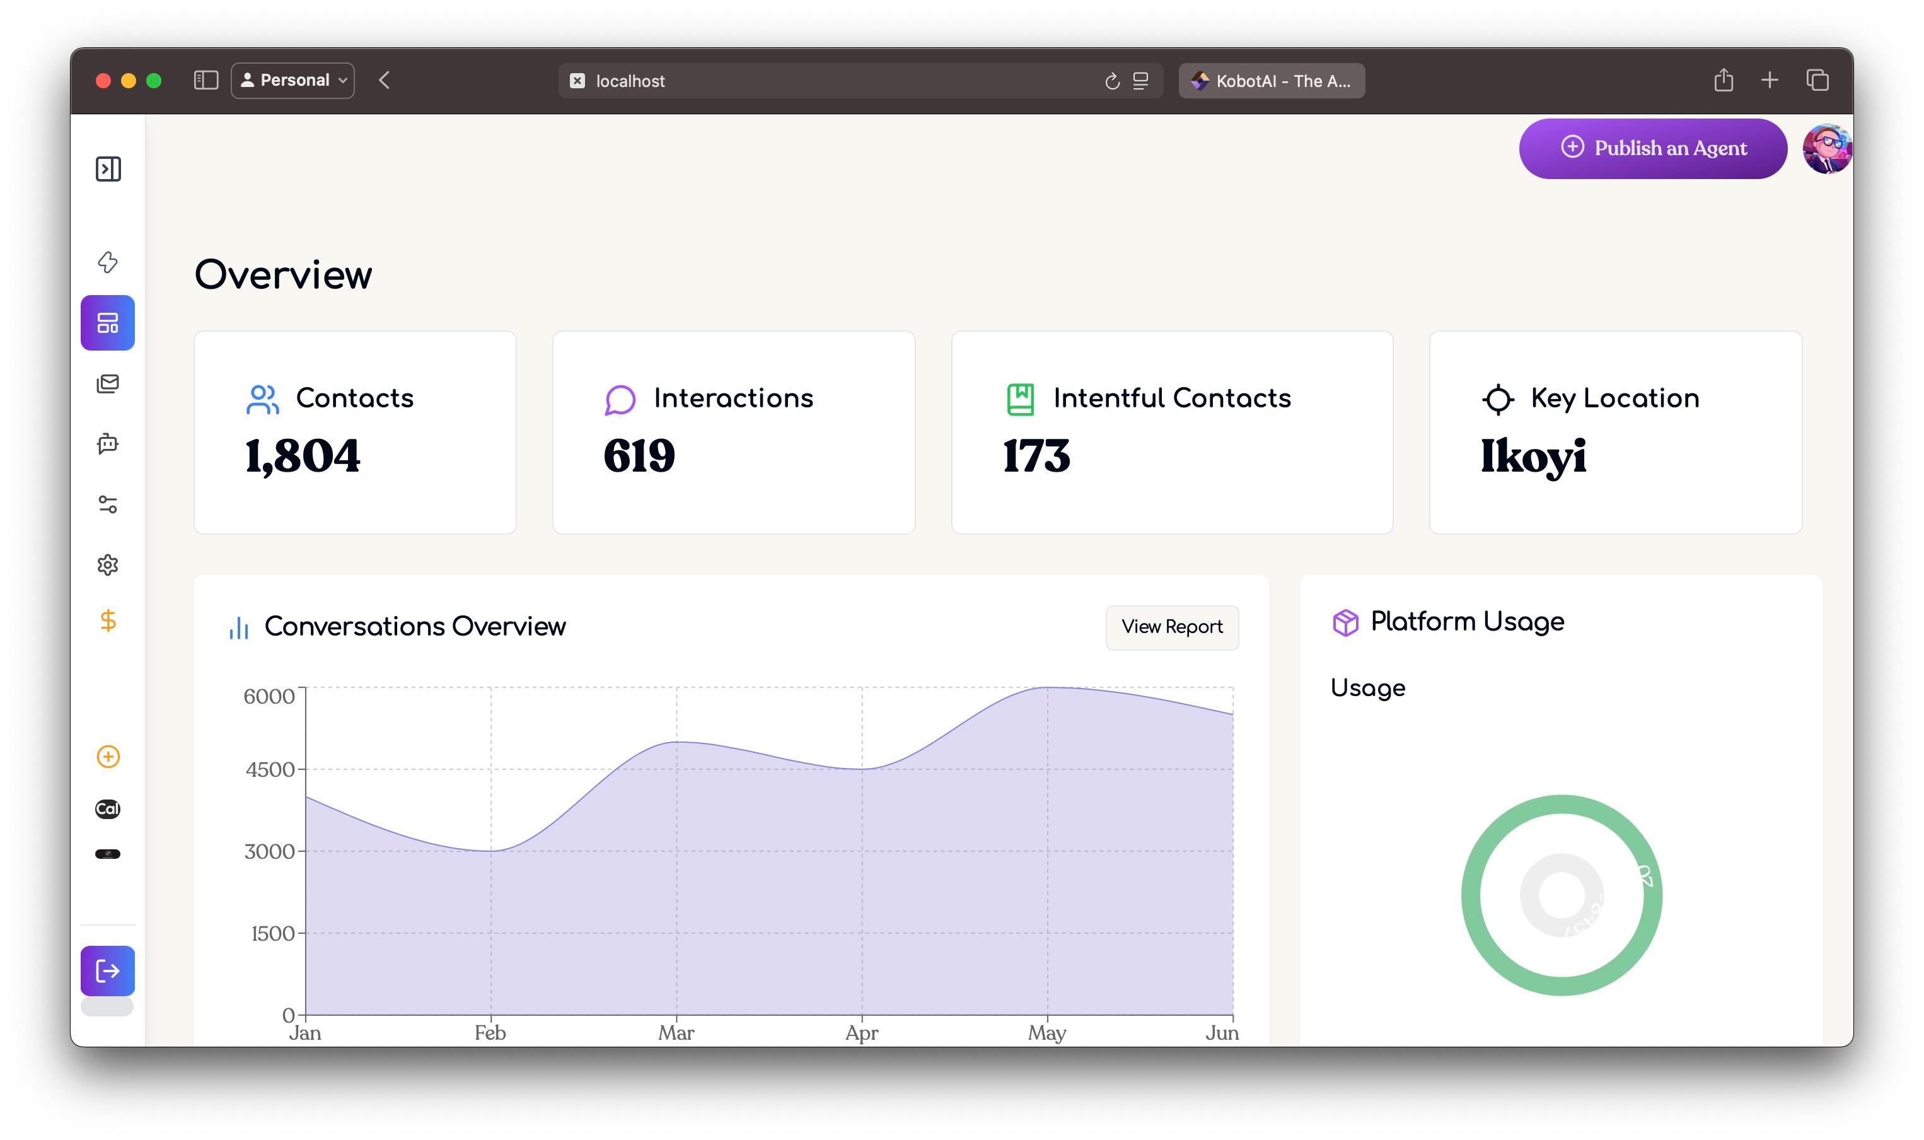Switch to the KobotAI browser tab
The width and height of the screenshot is (1924, 1140).
(x=1271, y=81)
